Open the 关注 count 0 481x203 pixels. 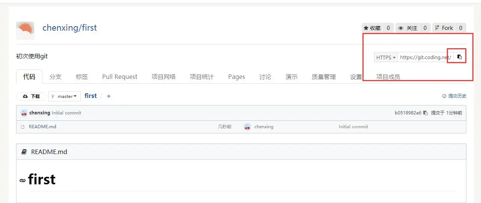(425, 28)
